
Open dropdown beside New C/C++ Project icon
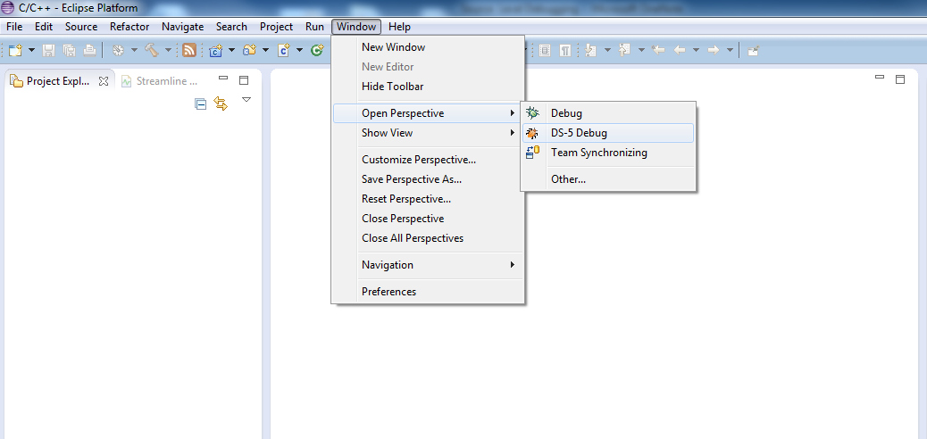(x=232, y=50)
